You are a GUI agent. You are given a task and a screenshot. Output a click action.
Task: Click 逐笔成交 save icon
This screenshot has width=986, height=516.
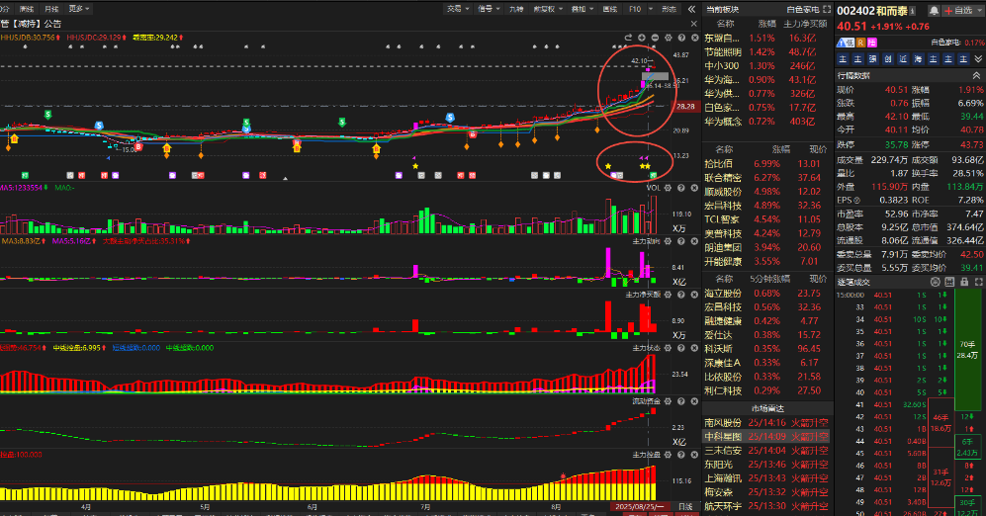point(949,282)
